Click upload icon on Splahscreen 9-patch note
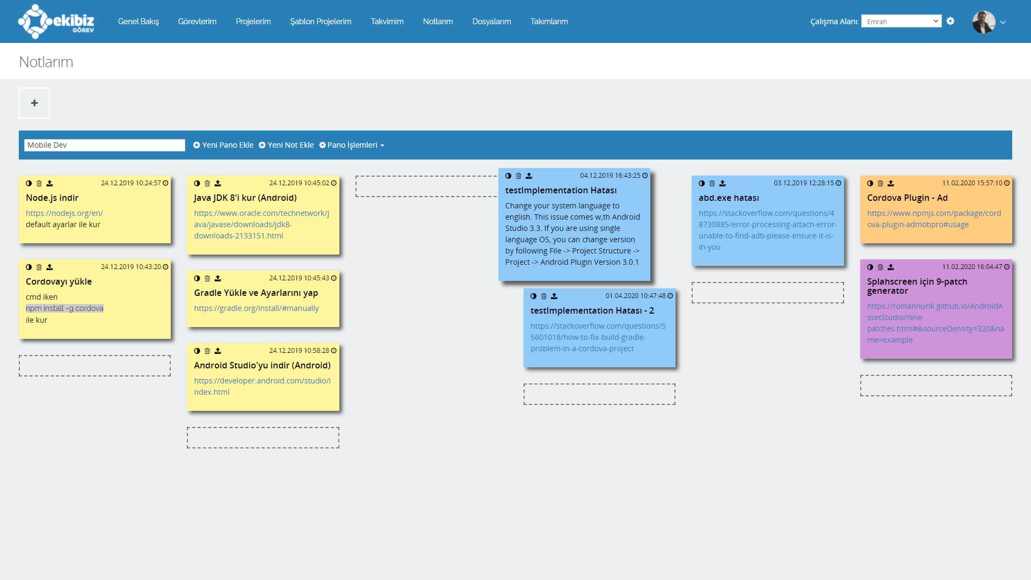Viewport: 1031px width, 580px height. (891, 267)
